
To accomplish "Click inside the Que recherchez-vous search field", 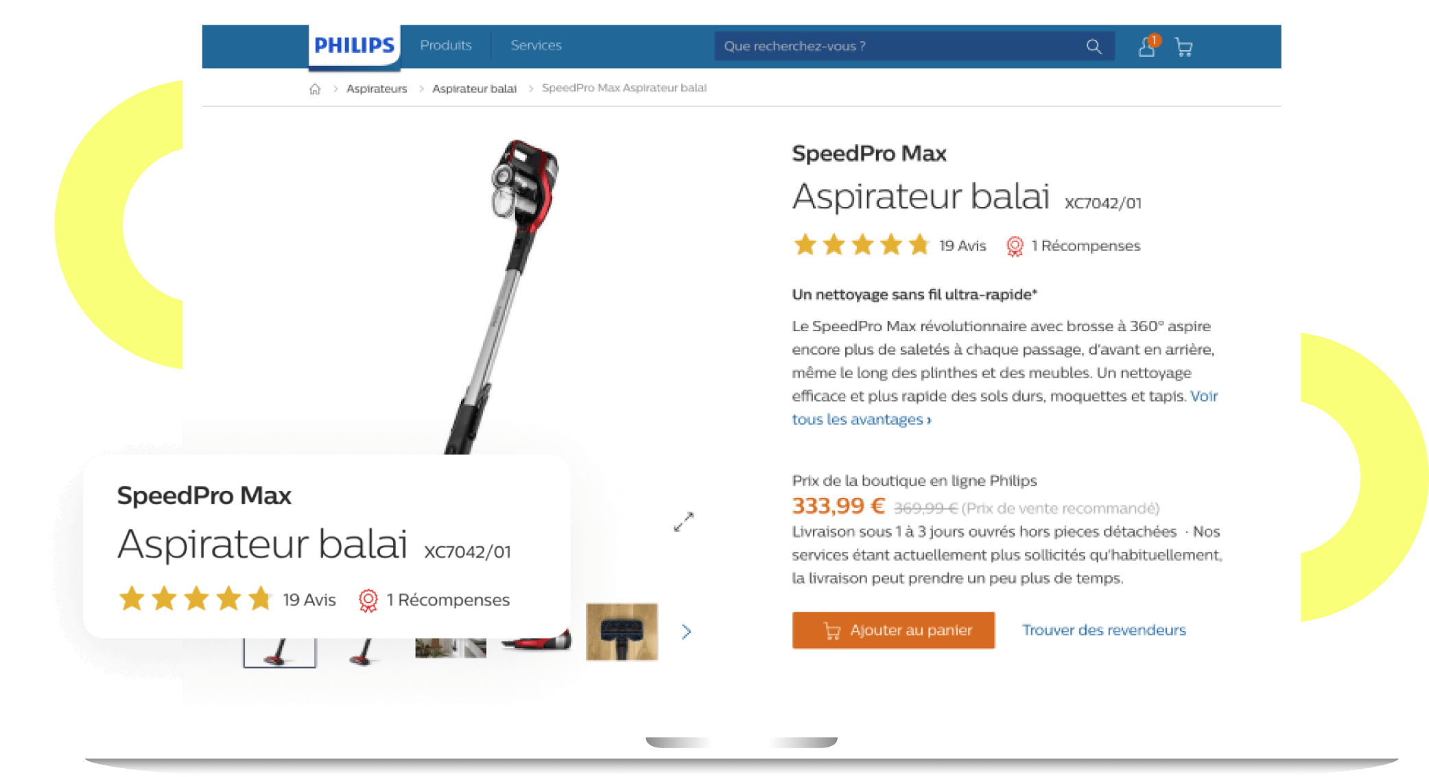I will tap(899, 46).
